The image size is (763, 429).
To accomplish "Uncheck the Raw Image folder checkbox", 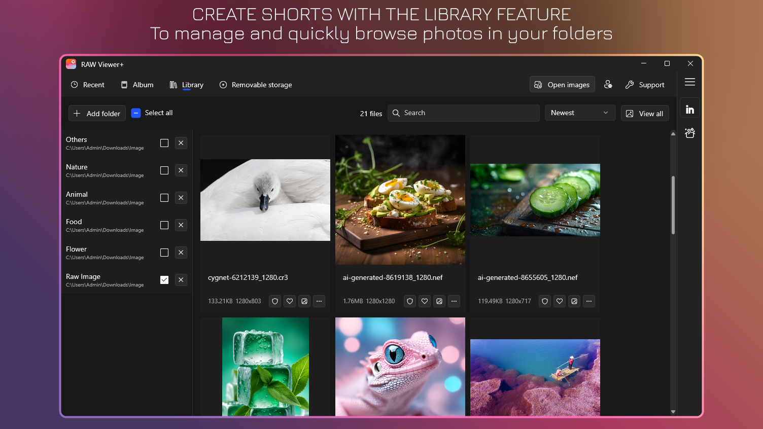I will pos(164,280).
